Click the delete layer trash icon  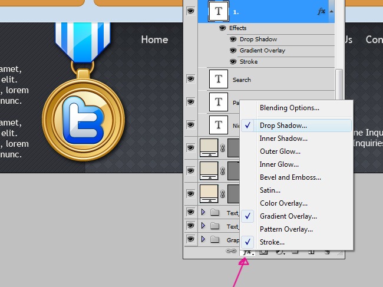(x=327, y=252)
